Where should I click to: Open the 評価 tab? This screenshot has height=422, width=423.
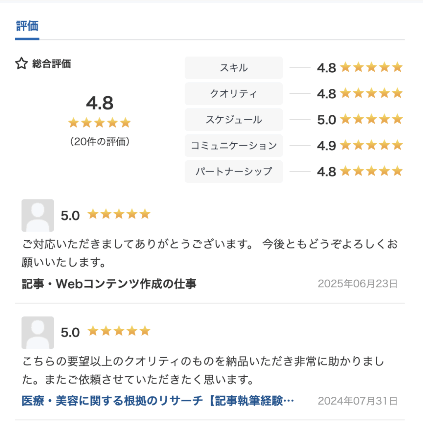tap(27, 26)
